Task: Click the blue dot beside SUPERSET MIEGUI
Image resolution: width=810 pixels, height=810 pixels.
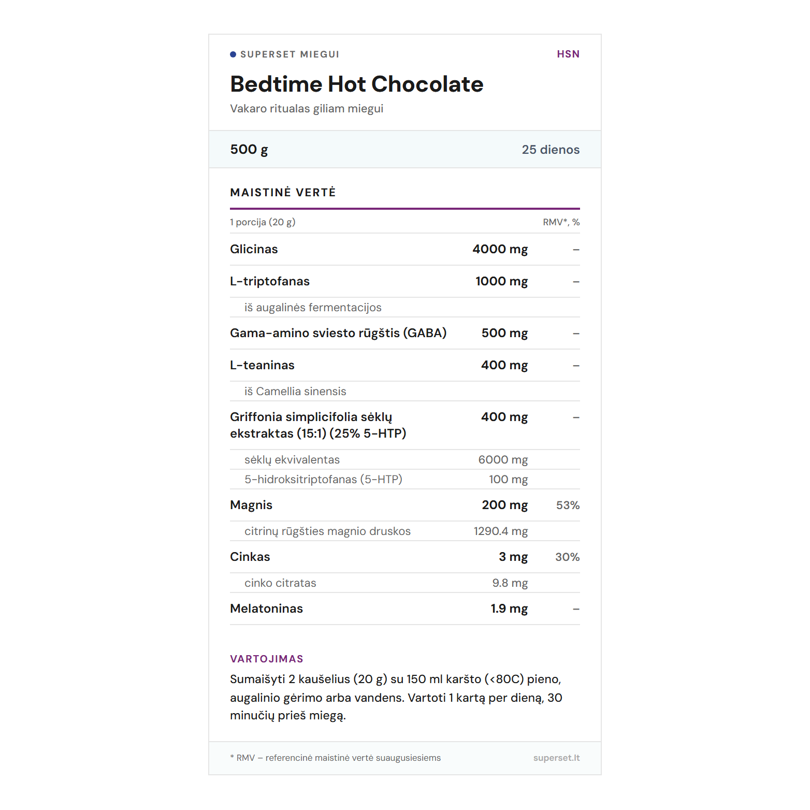Action: [x=233, y=54]
